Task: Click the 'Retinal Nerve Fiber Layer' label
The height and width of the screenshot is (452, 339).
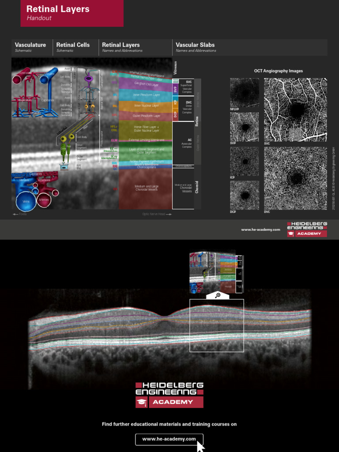Action: (x=147, y=78)
